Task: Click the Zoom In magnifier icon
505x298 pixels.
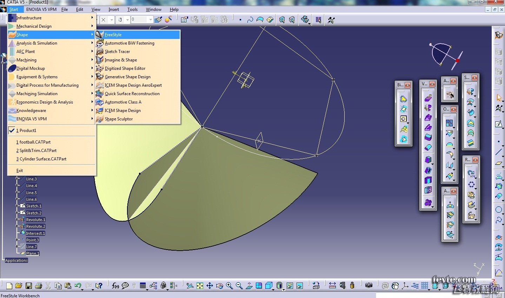Action: pos(229,286)
